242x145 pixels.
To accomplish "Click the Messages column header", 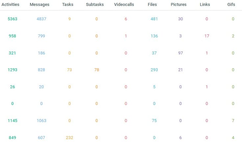I will coord(39,5).
